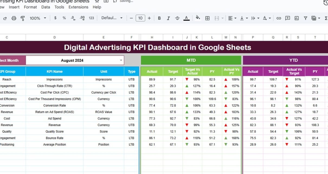
Task: Click the Move to folder icon beside the title
Action: click(x=106, y=1)
